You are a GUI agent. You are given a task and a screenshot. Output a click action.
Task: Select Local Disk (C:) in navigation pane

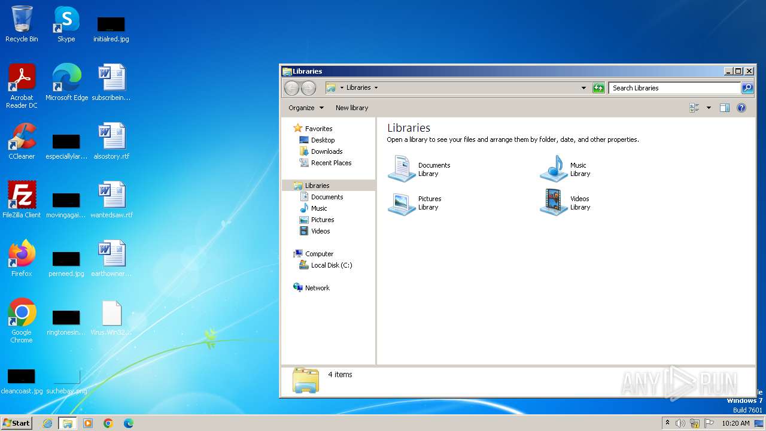[332, 265]
